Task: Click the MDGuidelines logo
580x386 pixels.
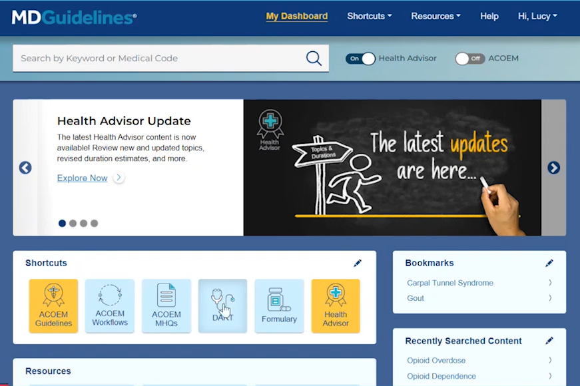Action: point(74,17)
